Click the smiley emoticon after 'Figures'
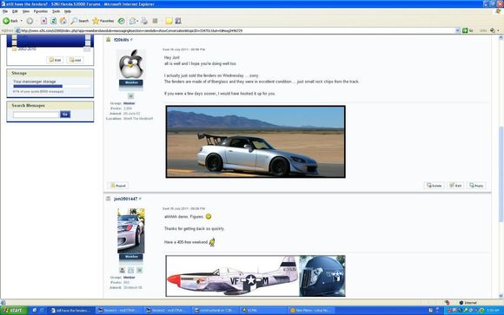Image resolution: width=504 pixels, height=315 pixels. coord(209,216)
